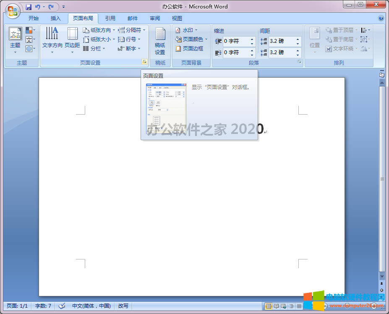
Task: Switch to full screen reading view
Action: click(276, 306)
